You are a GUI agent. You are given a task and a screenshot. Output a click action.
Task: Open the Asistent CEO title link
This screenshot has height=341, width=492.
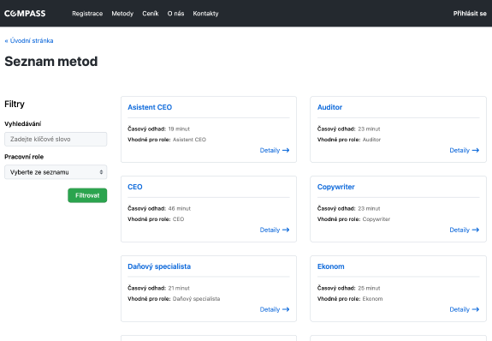pyautogui.click(x=150, y=107)
